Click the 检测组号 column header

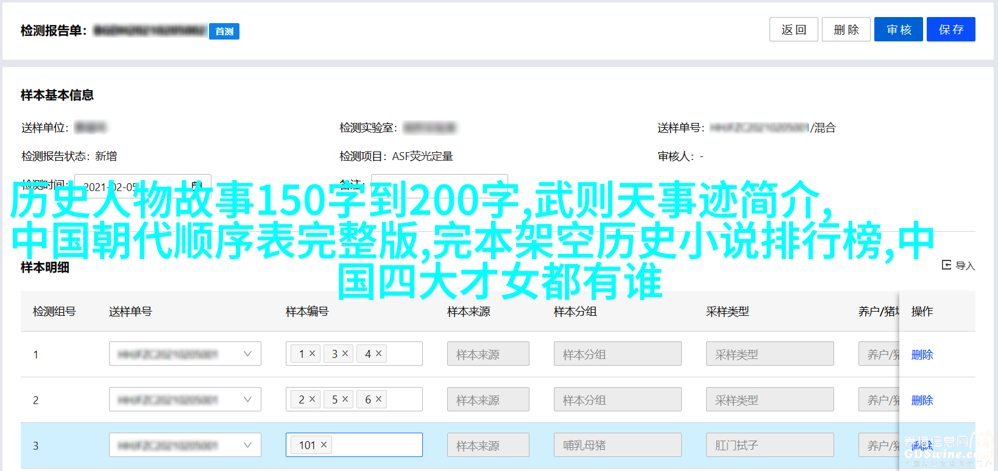54,311
